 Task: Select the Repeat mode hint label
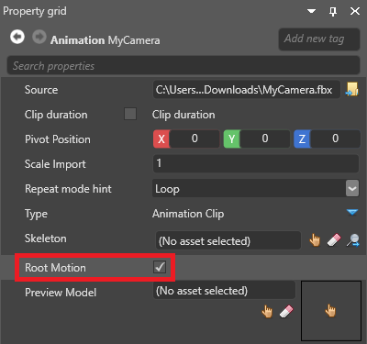[x=68, y=189]
